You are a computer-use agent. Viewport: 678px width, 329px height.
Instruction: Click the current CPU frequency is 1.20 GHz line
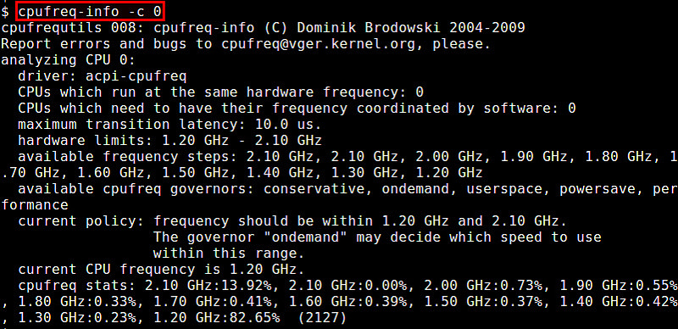click(x=161, y=270)
